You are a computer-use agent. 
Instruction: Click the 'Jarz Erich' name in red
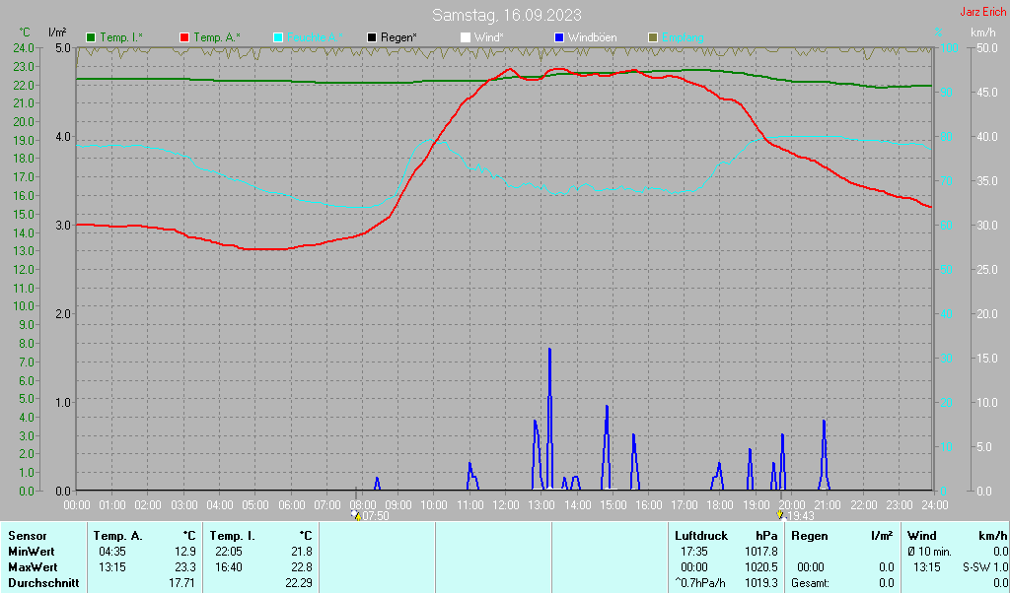tap(983, 12)
